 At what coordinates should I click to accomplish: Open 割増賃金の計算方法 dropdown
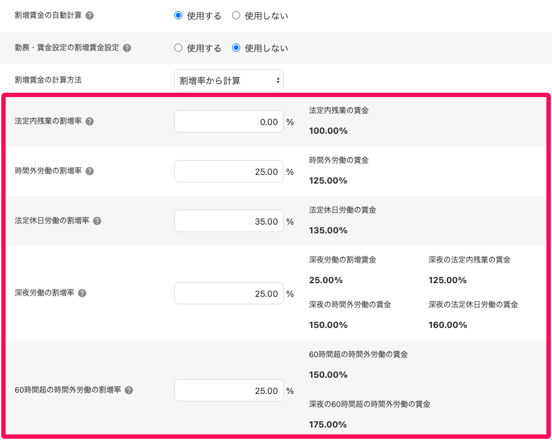coord(229,81)
